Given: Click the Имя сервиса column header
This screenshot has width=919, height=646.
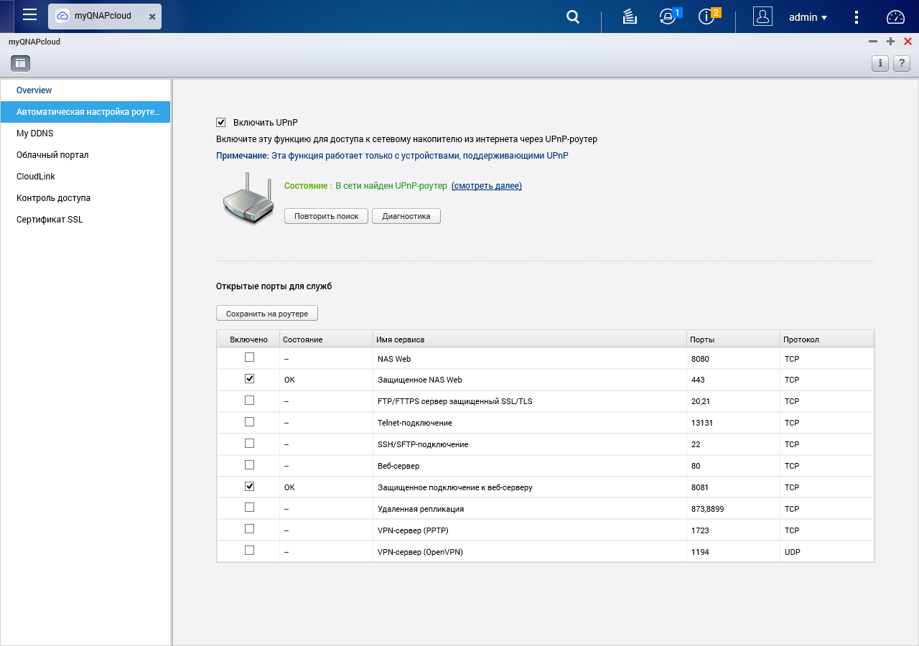Looking at the screenshot, I should pyautogui.click(x=400, y=340).
